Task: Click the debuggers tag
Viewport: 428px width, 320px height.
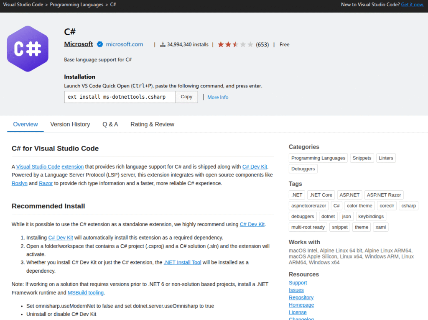Action: 303,216
